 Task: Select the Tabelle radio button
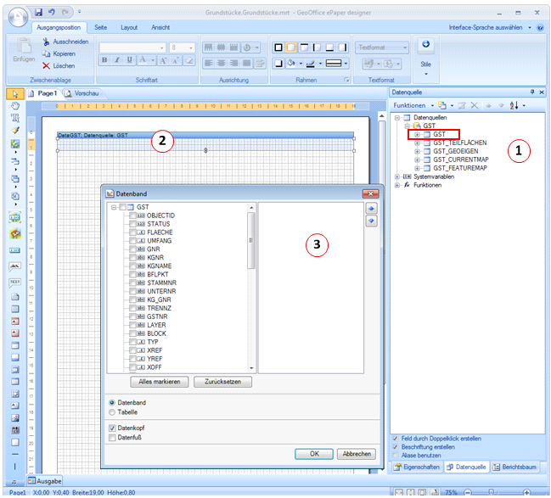click(x=113, y=412)
